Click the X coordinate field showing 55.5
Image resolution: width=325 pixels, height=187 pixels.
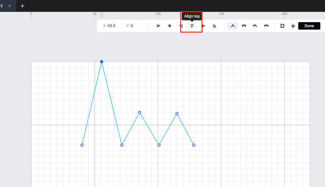(111, 26)
